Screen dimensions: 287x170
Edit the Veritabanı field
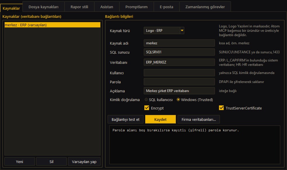(179, 62)
